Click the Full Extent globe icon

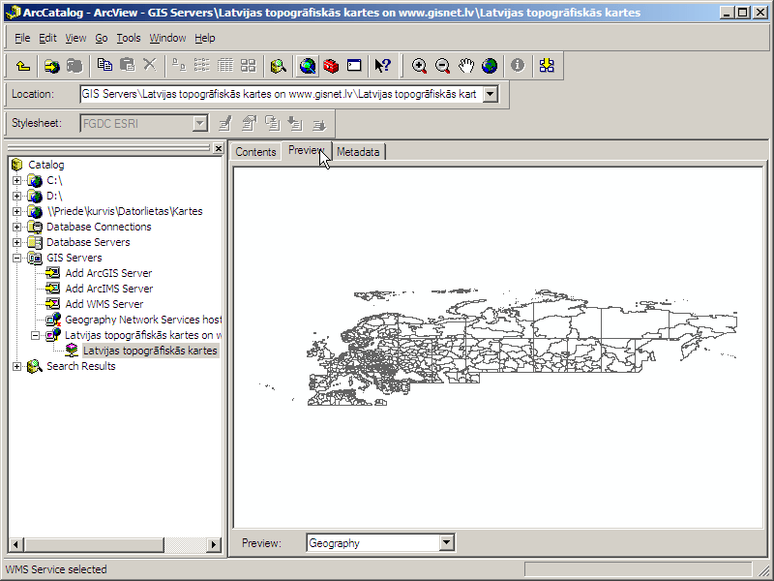click(x=490, y=65)
